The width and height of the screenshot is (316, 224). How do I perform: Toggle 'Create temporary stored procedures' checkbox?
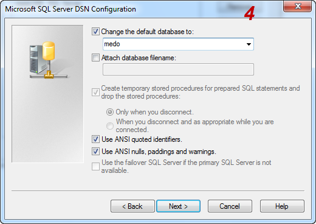95,93
